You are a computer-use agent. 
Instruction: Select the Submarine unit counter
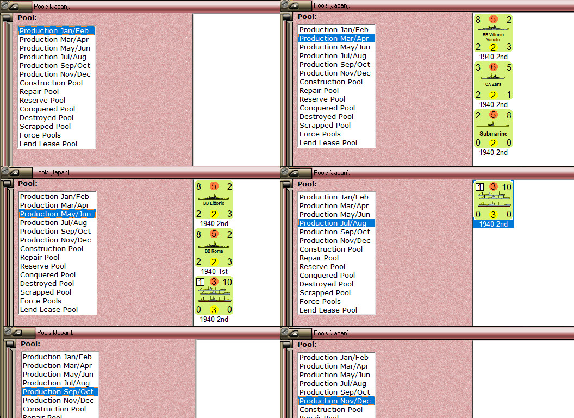(x=493, y=129)
